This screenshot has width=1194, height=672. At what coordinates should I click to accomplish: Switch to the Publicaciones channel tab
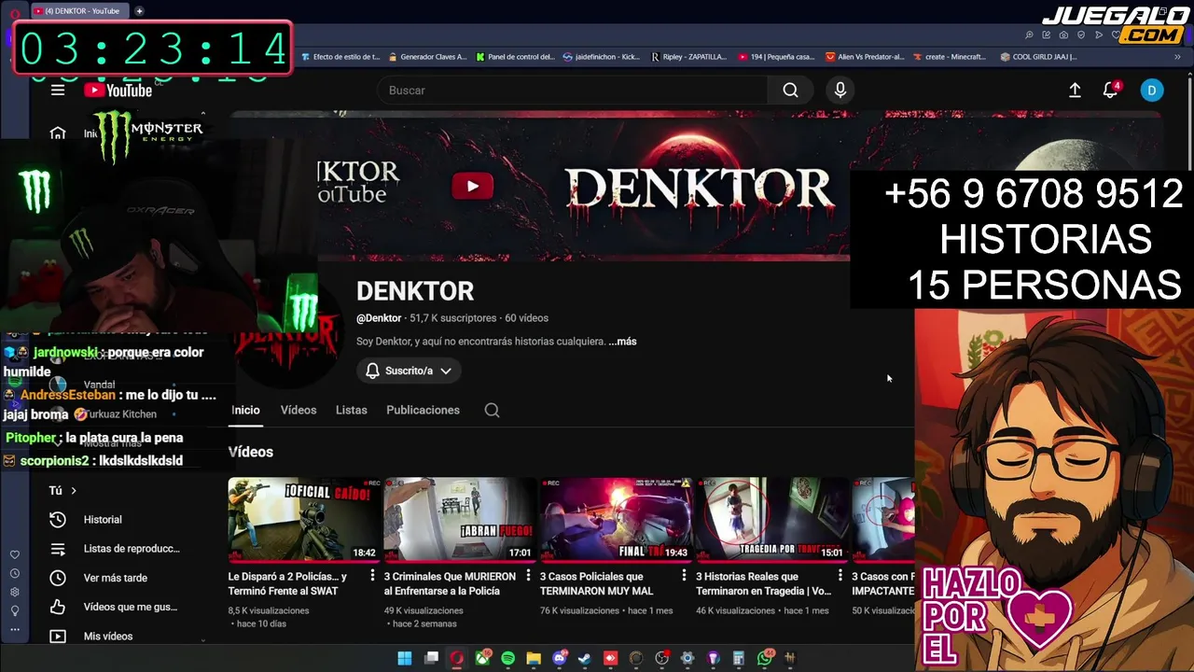423,410
